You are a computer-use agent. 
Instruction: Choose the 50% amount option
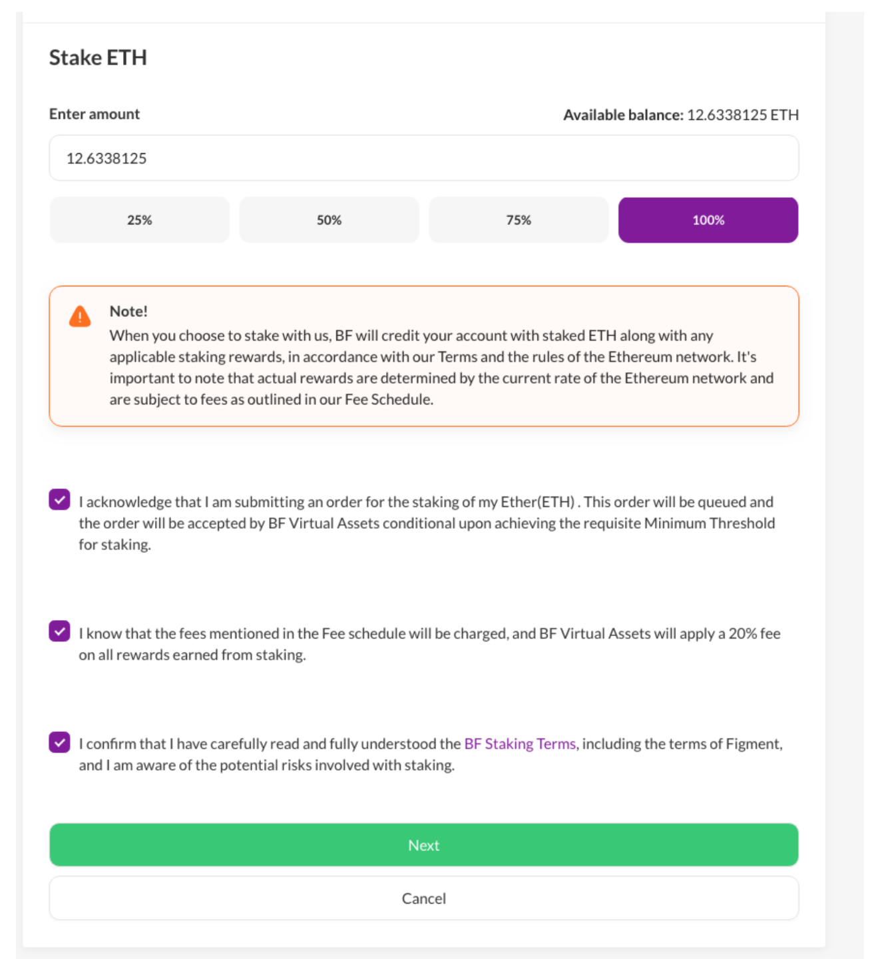click(x=329, y=220)
